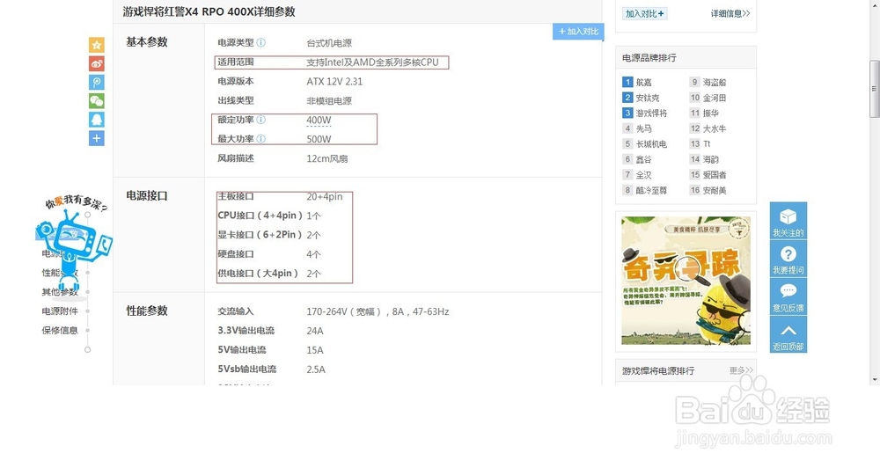The width and height of the screenshot is (880, 468).
Task: Click 电源品牌排行 panel title
Action: pos(649,58)
